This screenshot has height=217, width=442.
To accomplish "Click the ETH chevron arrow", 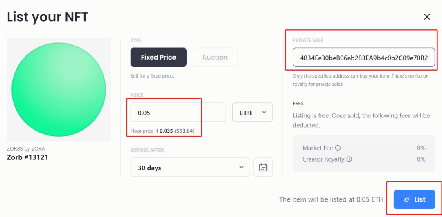I will [x=264, y=113].
